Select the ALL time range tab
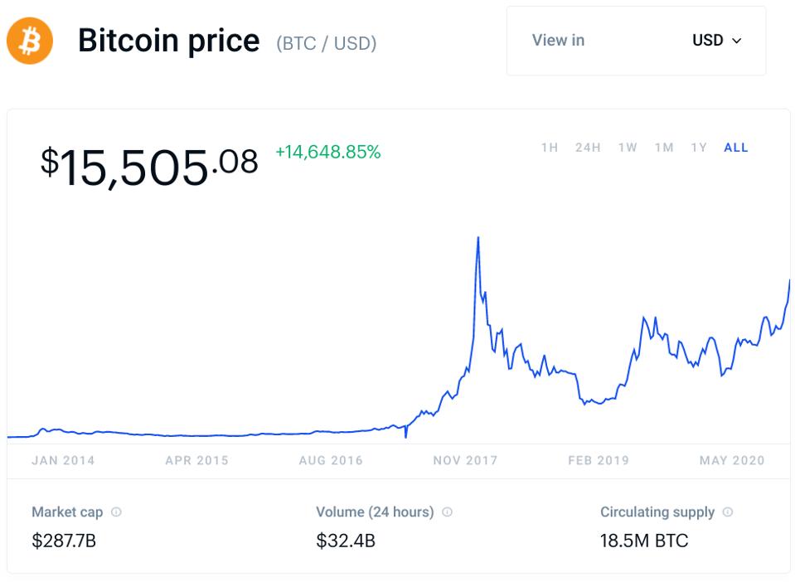Screen dimensions: 795x582 (x=734, y=147)
